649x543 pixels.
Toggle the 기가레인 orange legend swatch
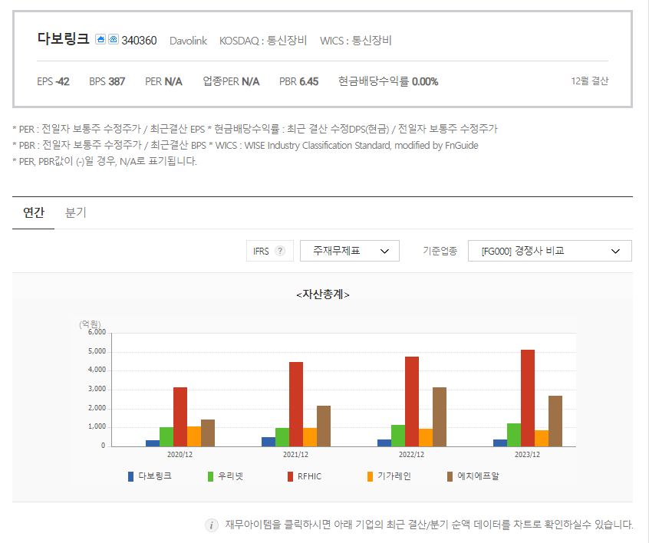(370, 476)
